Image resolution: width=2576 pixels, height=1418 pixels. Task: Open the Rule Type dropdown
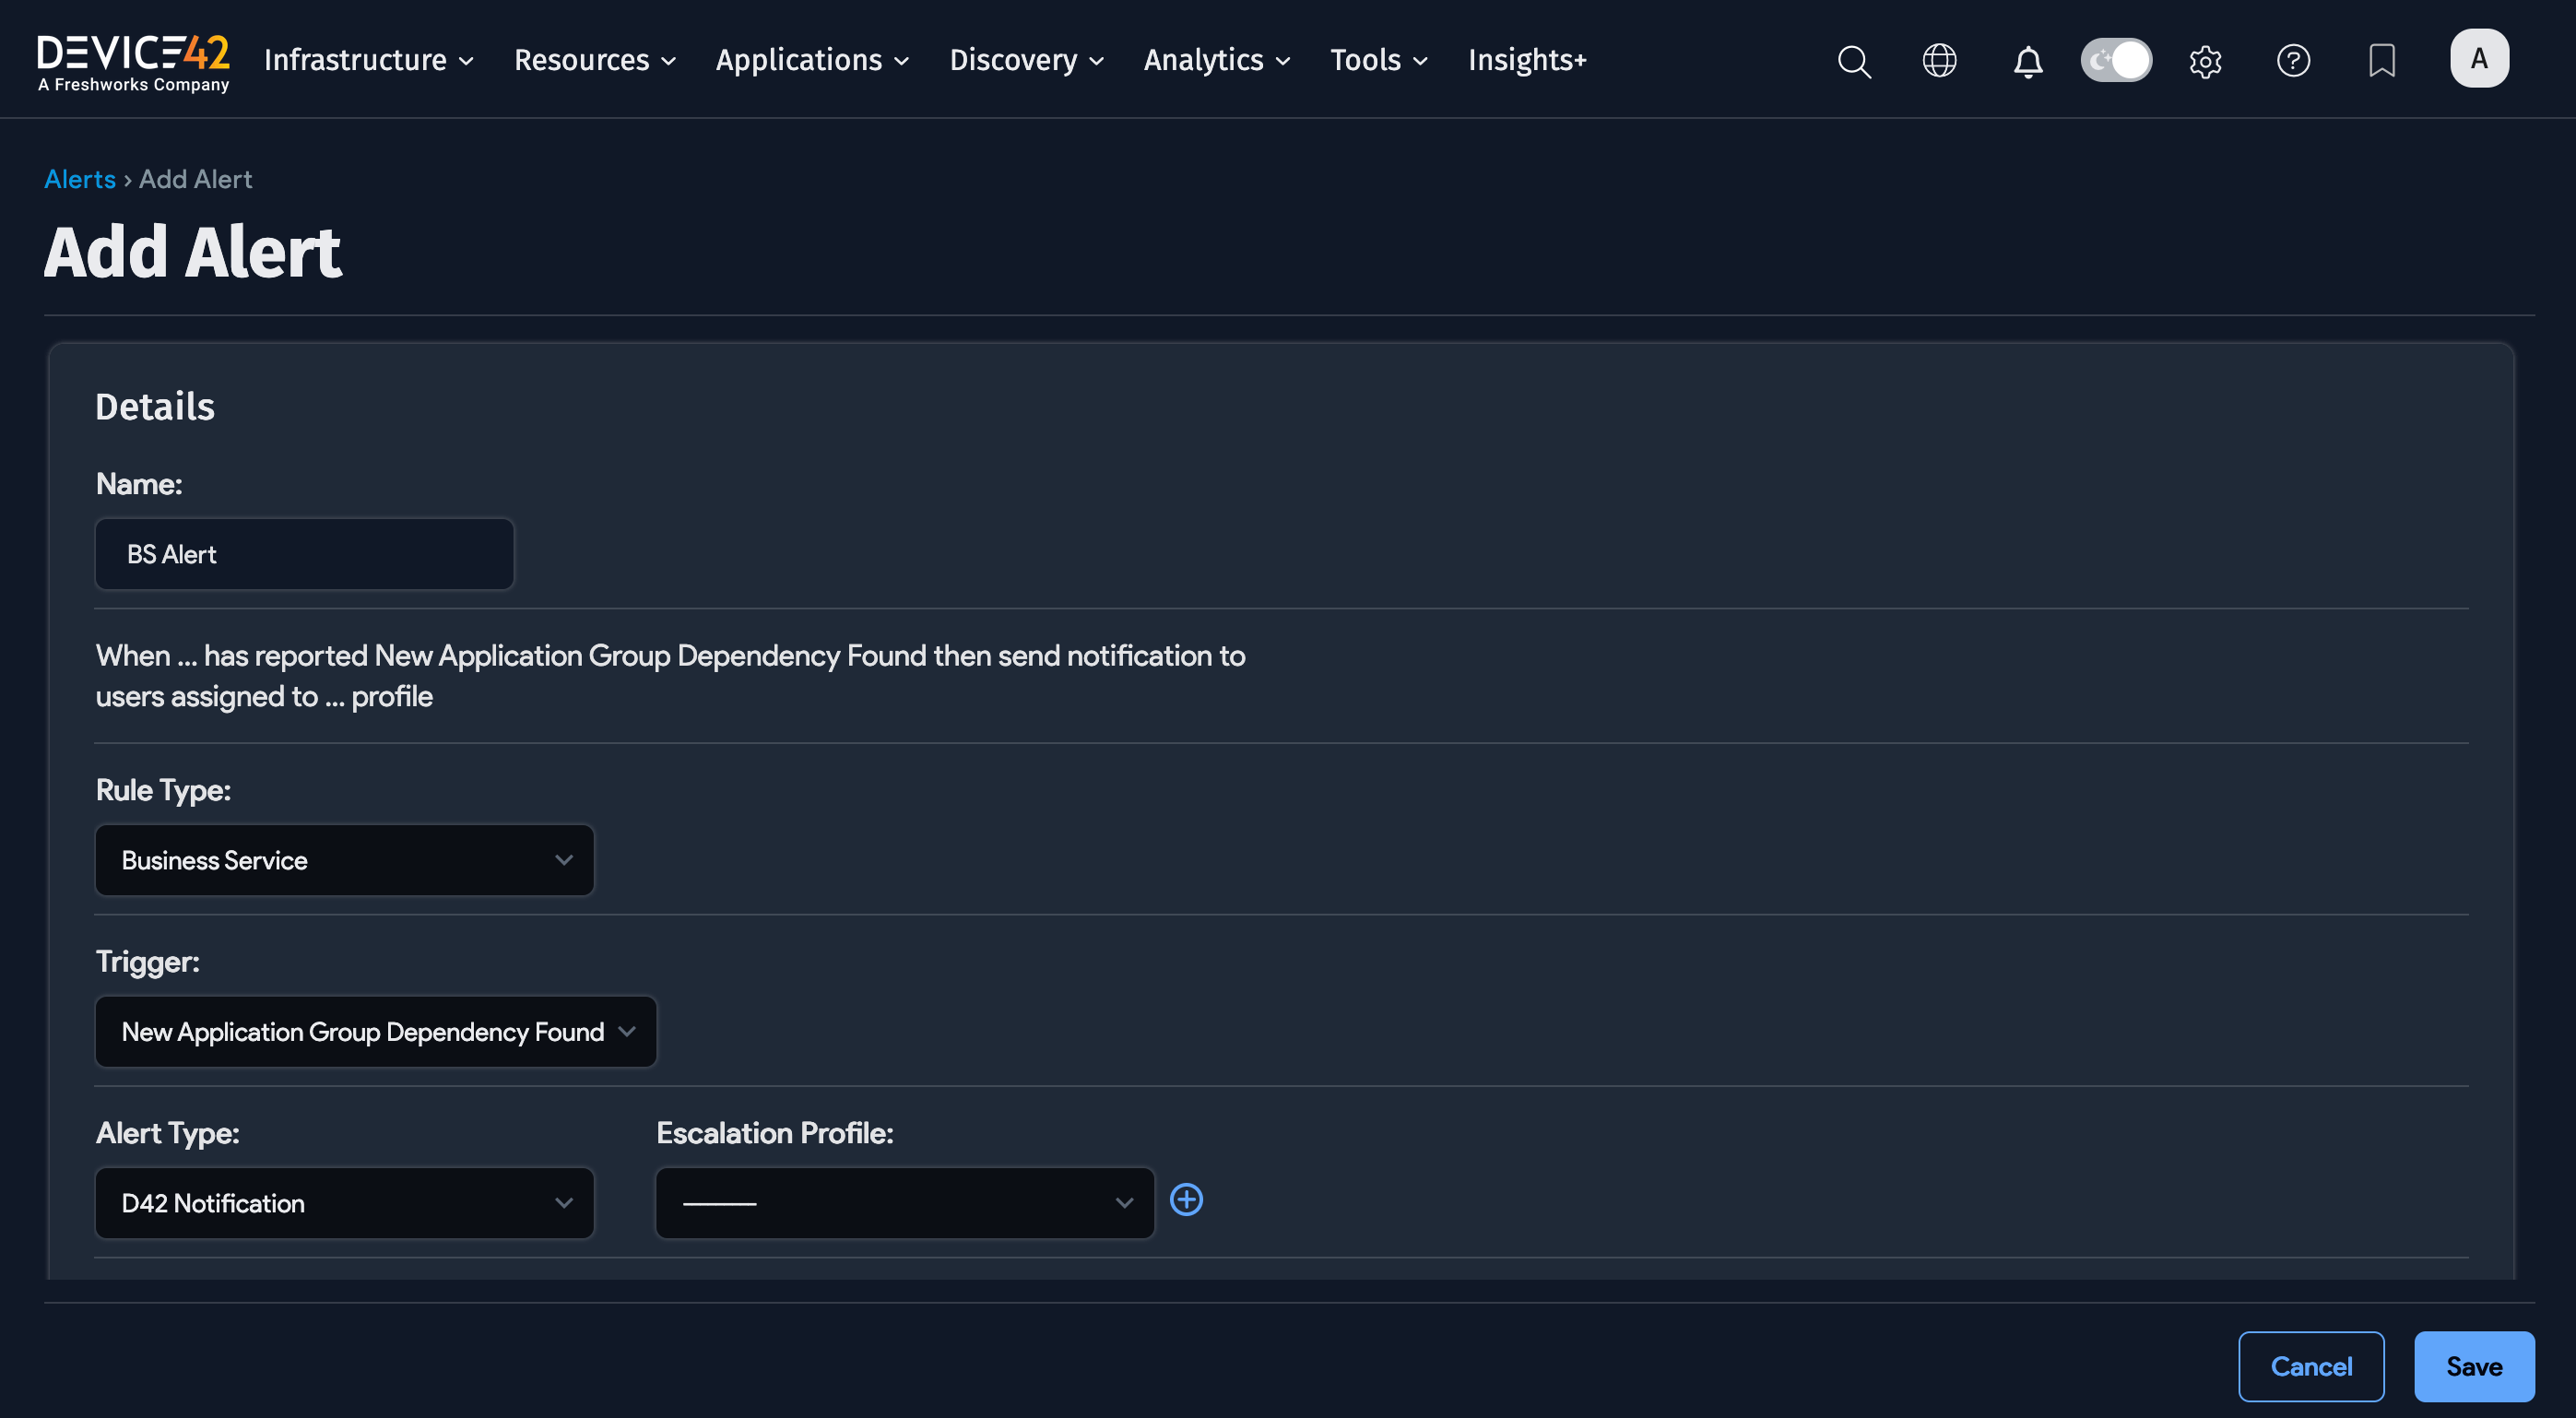344,860
